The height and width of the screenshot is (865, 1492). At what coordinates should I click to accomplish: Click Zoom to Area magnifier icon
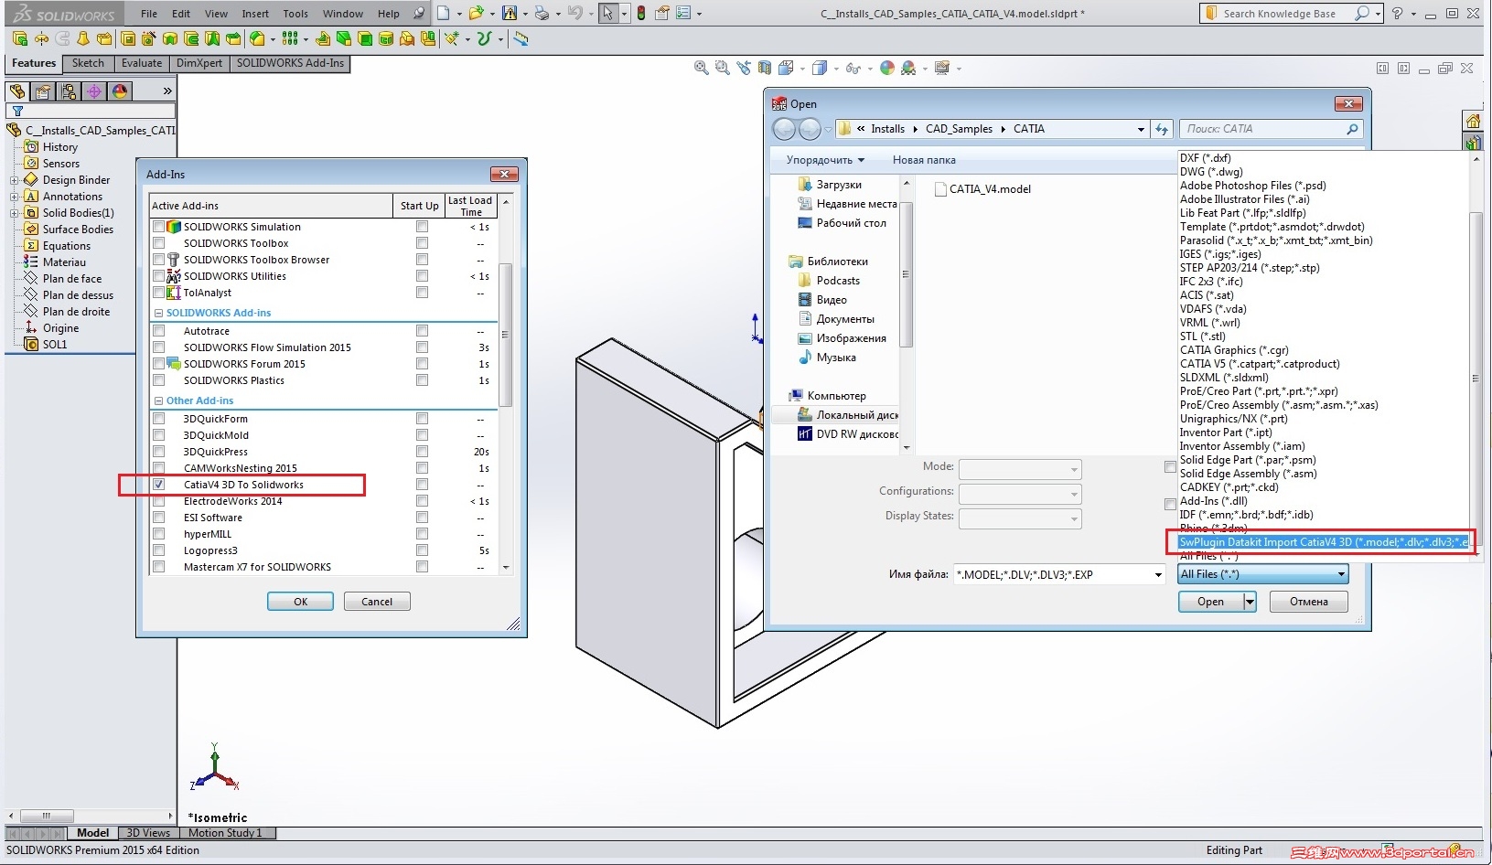point(723,68)
